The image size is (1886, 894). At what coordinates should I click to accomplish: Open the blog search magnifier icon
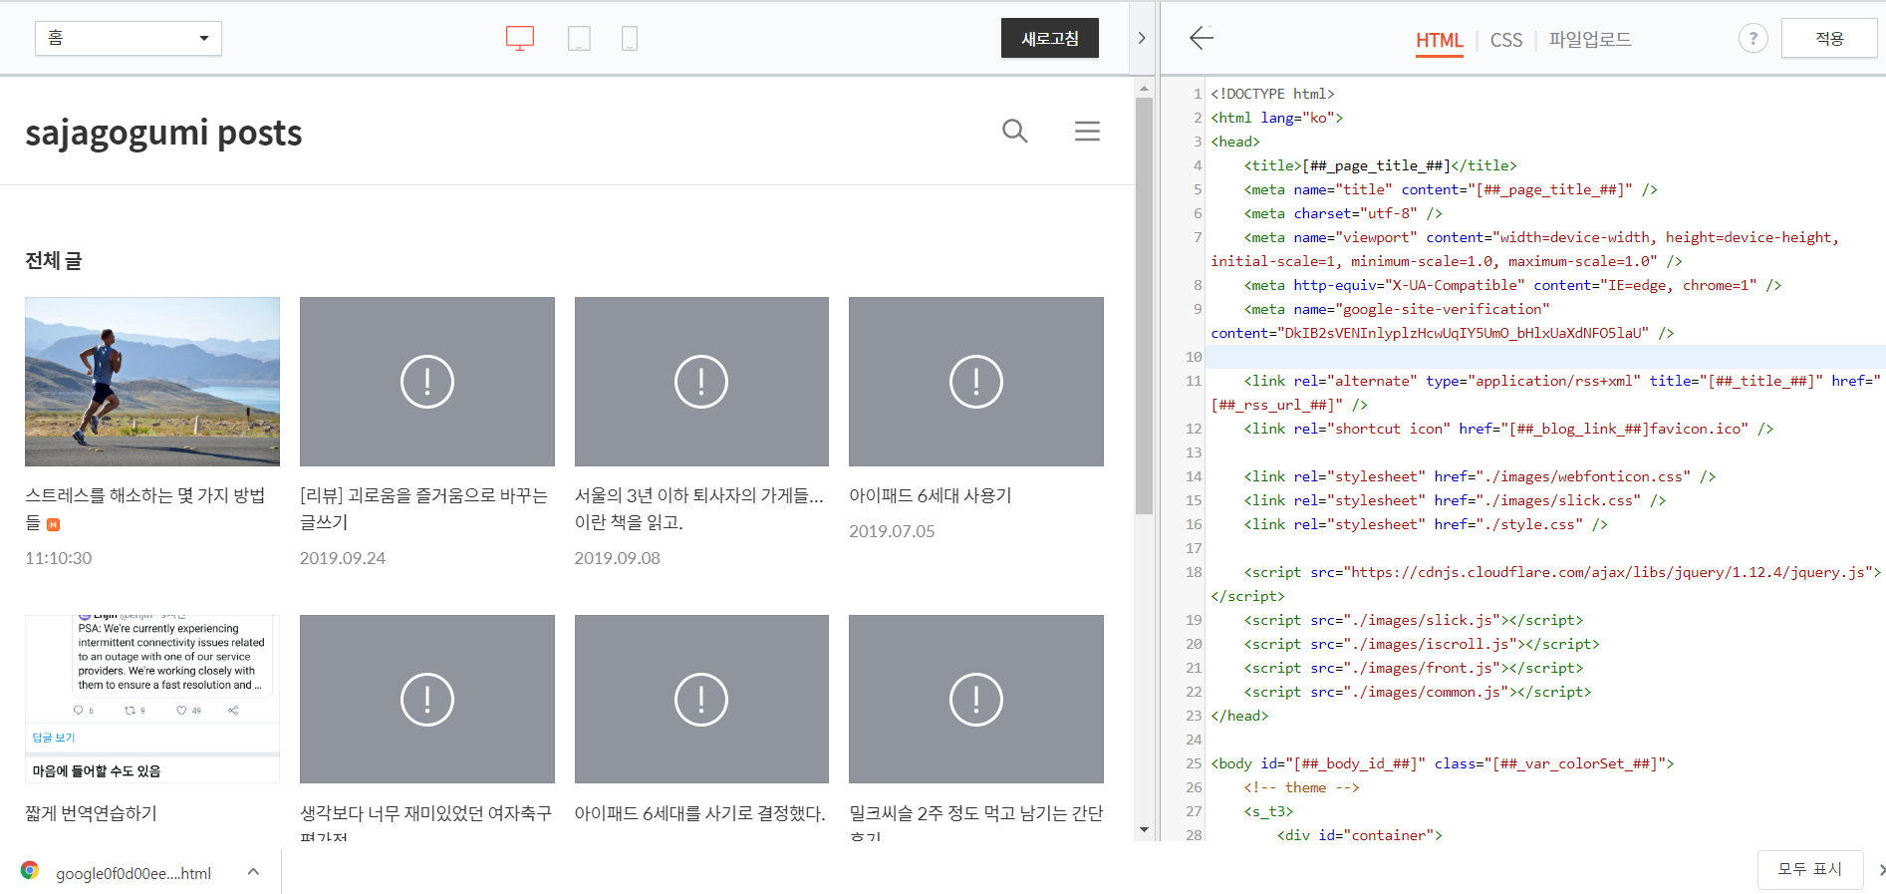[x=1014, y=131]
